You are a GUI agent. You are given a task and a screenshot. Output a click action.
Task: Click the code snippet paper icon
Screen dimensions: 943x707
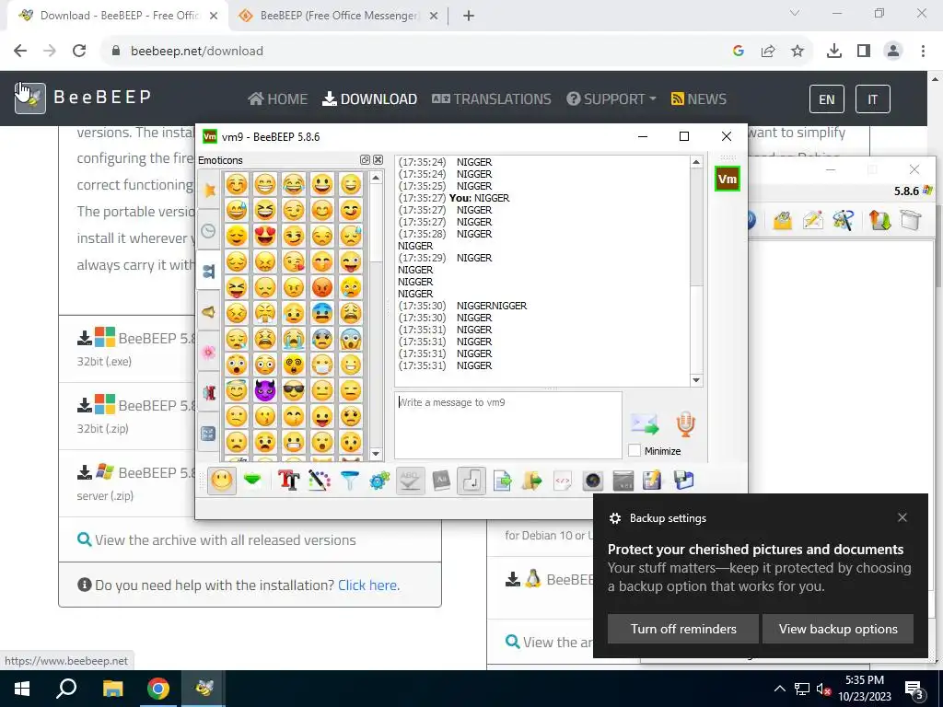click(563, 481)
